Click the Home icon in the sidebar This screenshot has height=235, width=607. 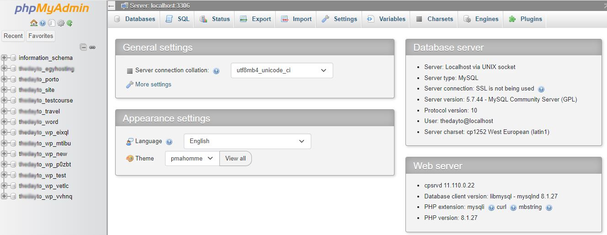pos(33,23)
